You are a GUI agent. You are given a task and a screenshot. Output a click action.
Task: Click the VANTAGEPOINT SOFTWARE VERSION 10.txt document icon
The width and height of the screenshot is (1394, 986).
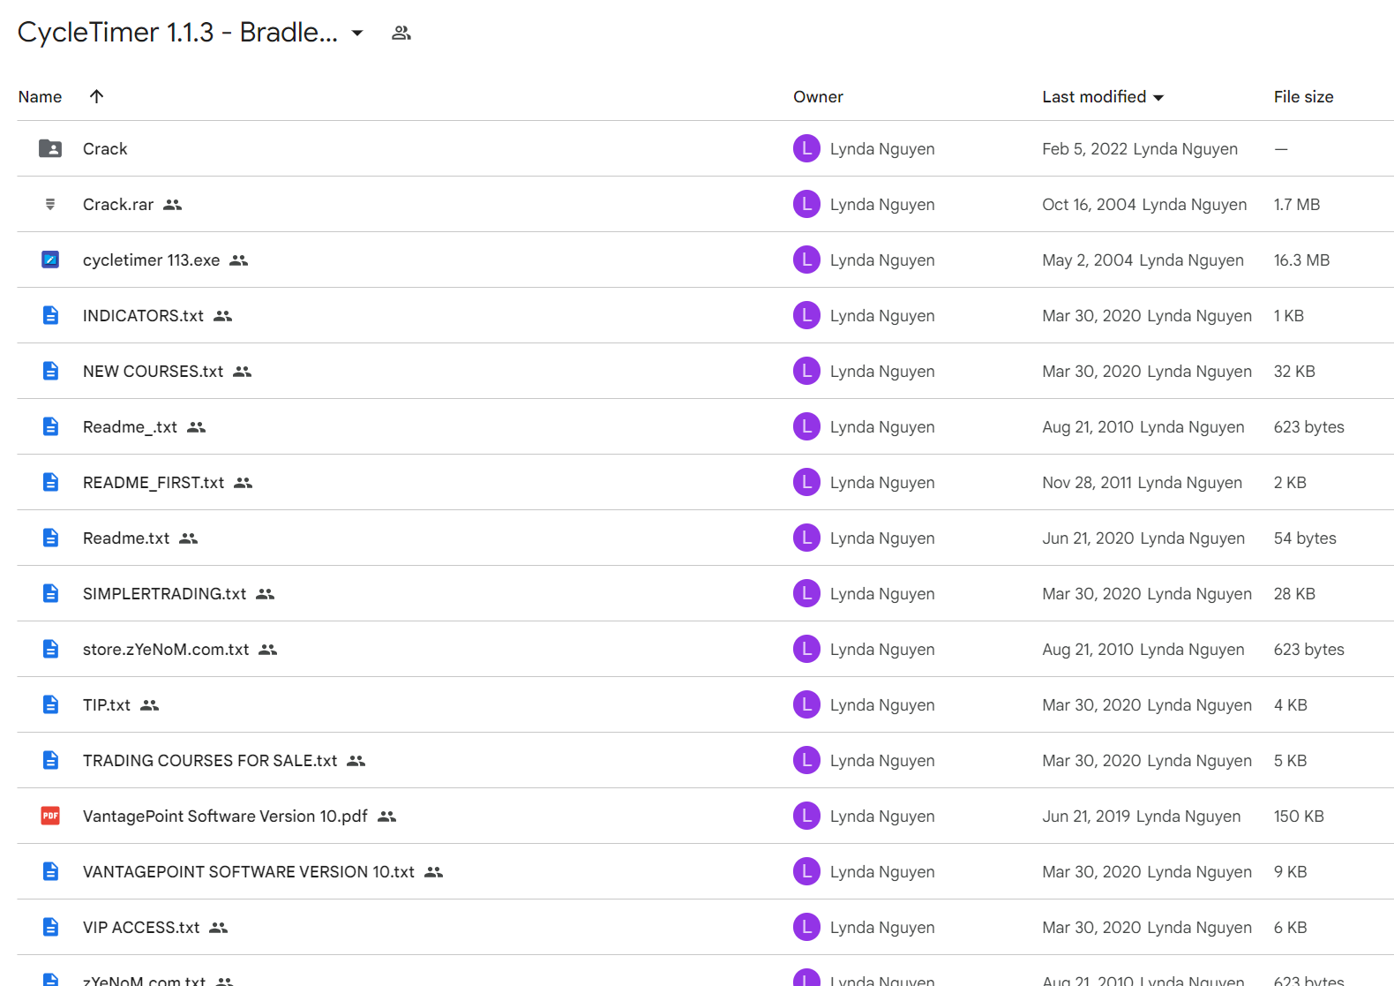point(50,871)
